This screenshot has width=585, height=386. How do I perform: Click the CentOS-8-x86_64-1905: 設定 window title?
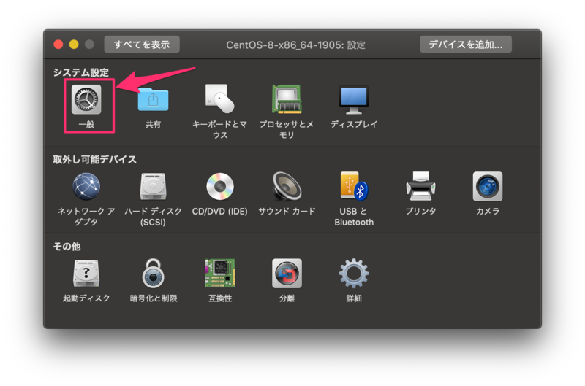pyautogui.click(x=295, y=45)
